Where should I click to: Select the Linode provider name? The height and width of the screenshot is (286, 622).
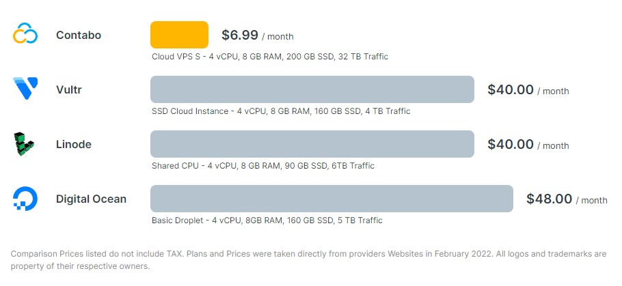click(x=74, y=144)
